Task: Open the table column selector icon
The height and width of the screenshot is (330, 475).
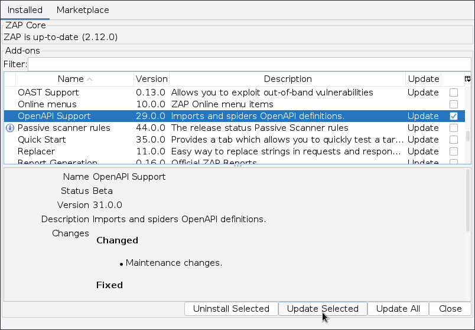Action: coord(467,79)
